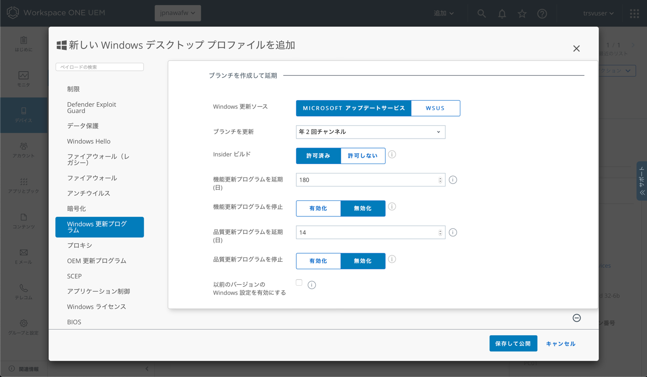Select MICROSOFT アップデートサービス update source

pos(354,108)
